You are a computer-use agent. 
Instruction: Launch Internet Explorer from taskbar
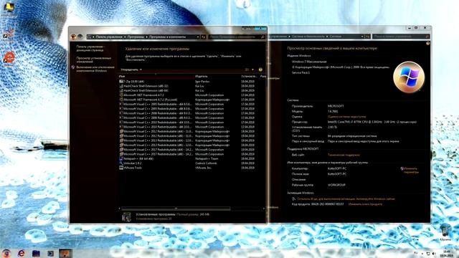(21, 253)
